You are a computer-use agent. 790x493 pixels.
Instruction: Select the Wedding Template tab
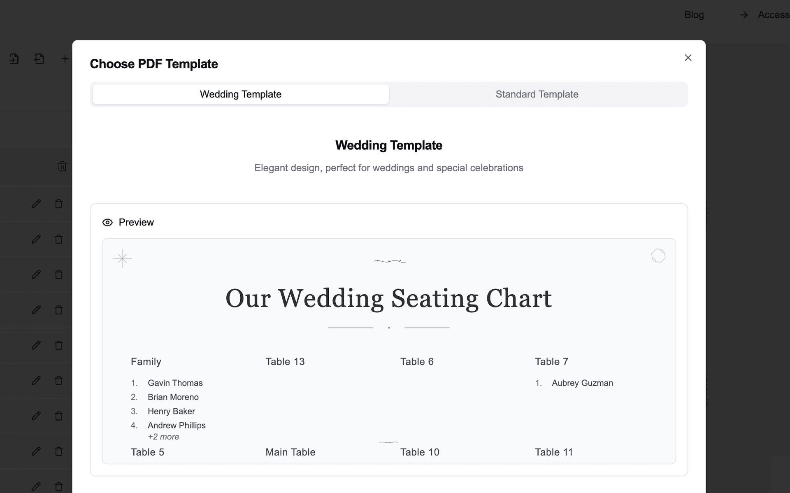[240, 94]
